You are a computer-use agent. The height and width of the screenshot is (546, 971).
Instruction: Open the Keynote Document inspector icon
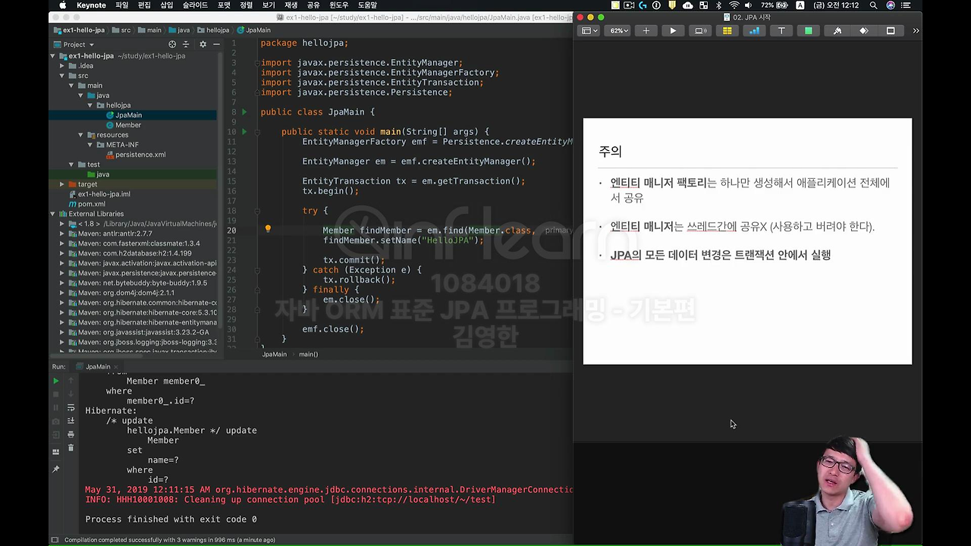pos(891,31)
